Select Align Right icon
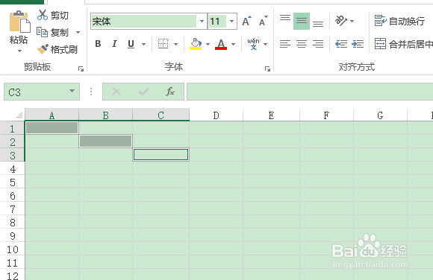The width and height of the screenshot is (433, 280). (x=318, y=44)
